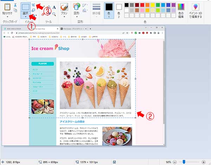Activate the Color 2 (色2) box
Image resolution: width=211 pixels, height=165 pixels.
[x=119, y=8]
